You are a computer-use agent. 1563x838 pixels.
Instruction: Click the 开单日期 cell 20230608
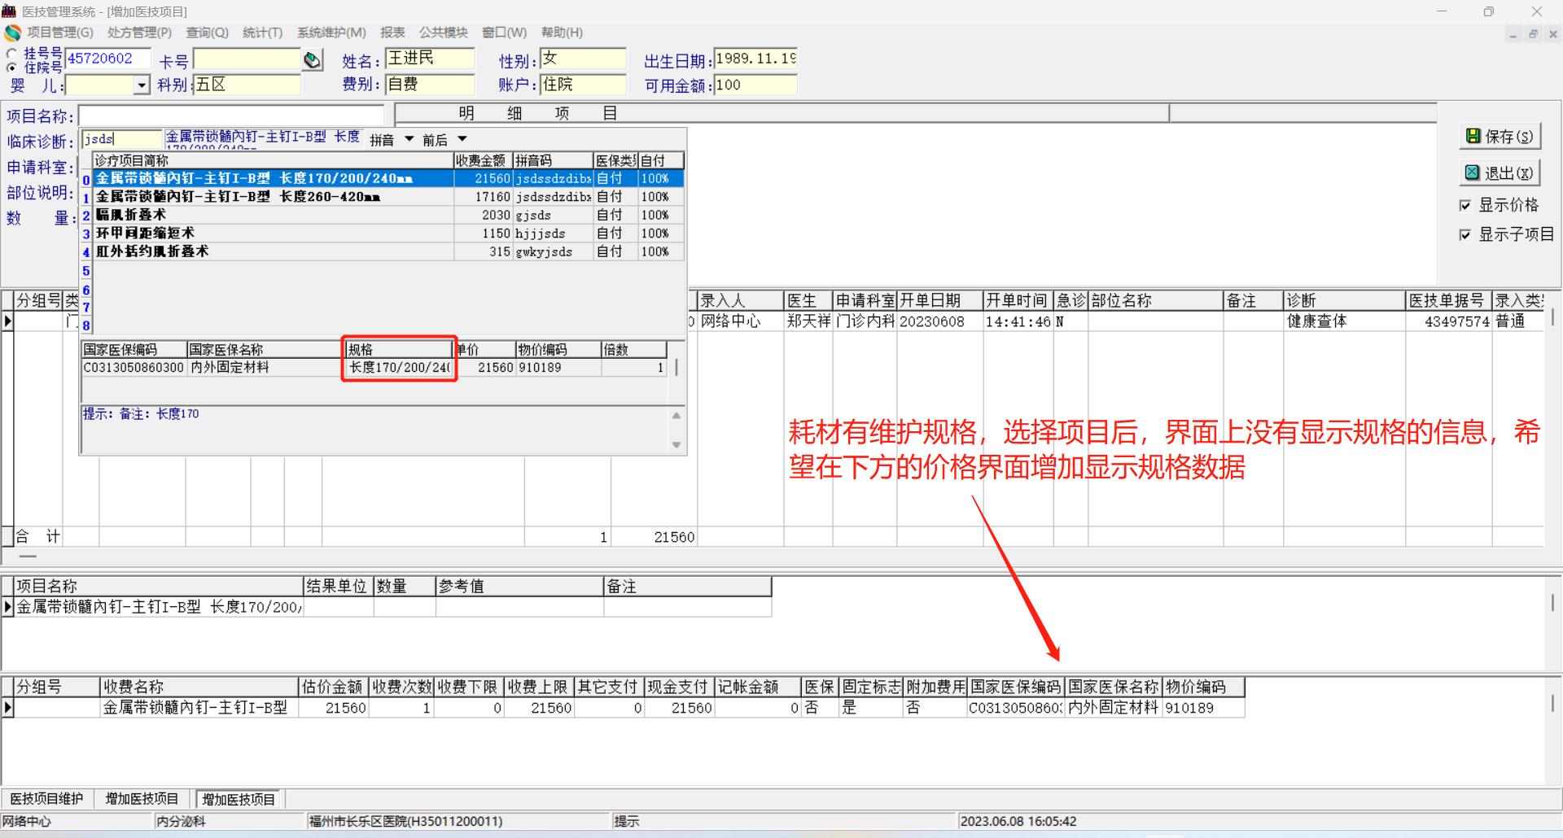point(940,321)
